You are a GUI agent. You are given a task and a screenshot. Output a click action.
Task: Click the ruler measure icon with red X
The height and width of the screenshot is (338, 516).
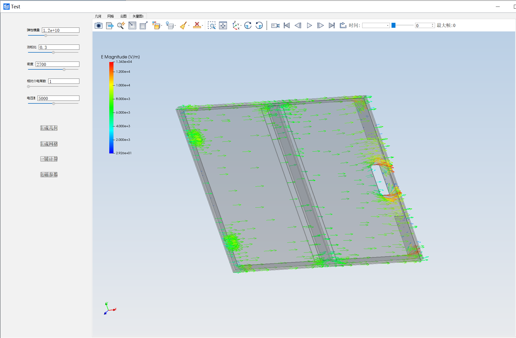pyautogui.click(x=197, y=25)
